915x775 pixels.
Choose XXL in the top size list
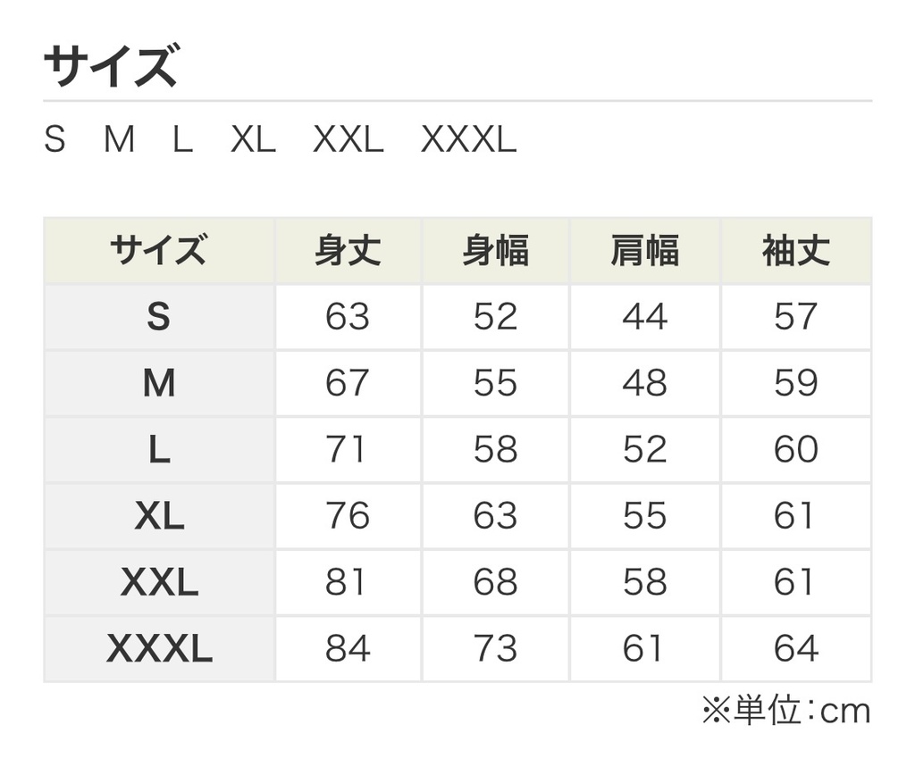348,140
